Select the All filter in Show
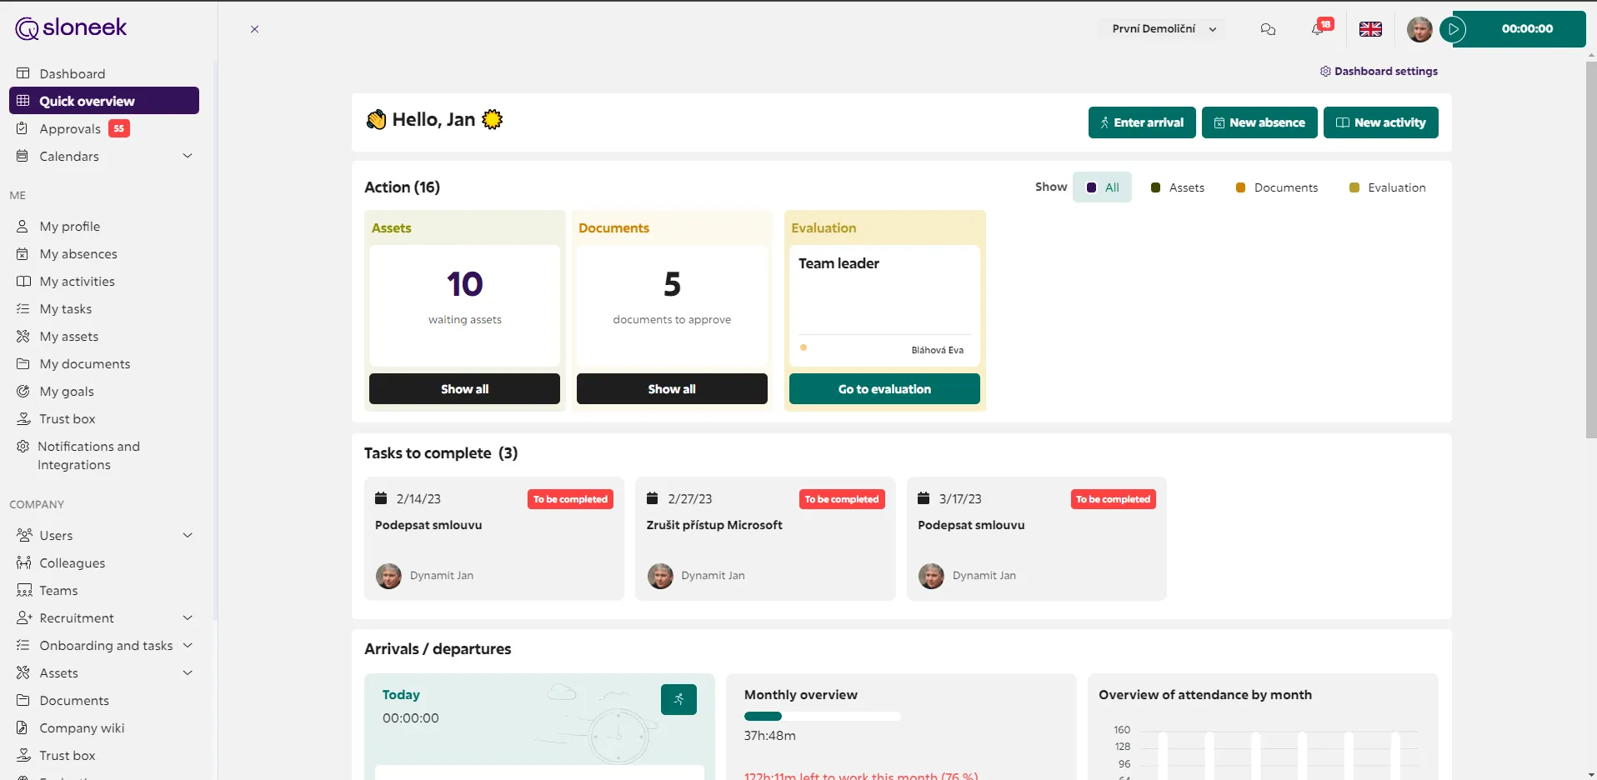1597x780 pixels. pyautogui.click(x=1102, y=187)
